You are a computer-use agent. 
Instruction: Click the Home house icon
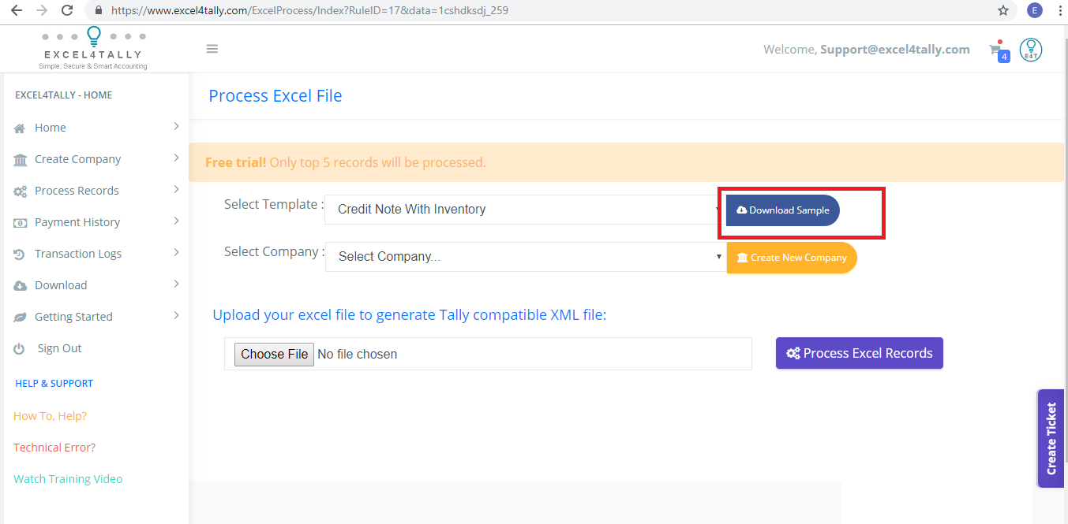(x=20, y=128)
